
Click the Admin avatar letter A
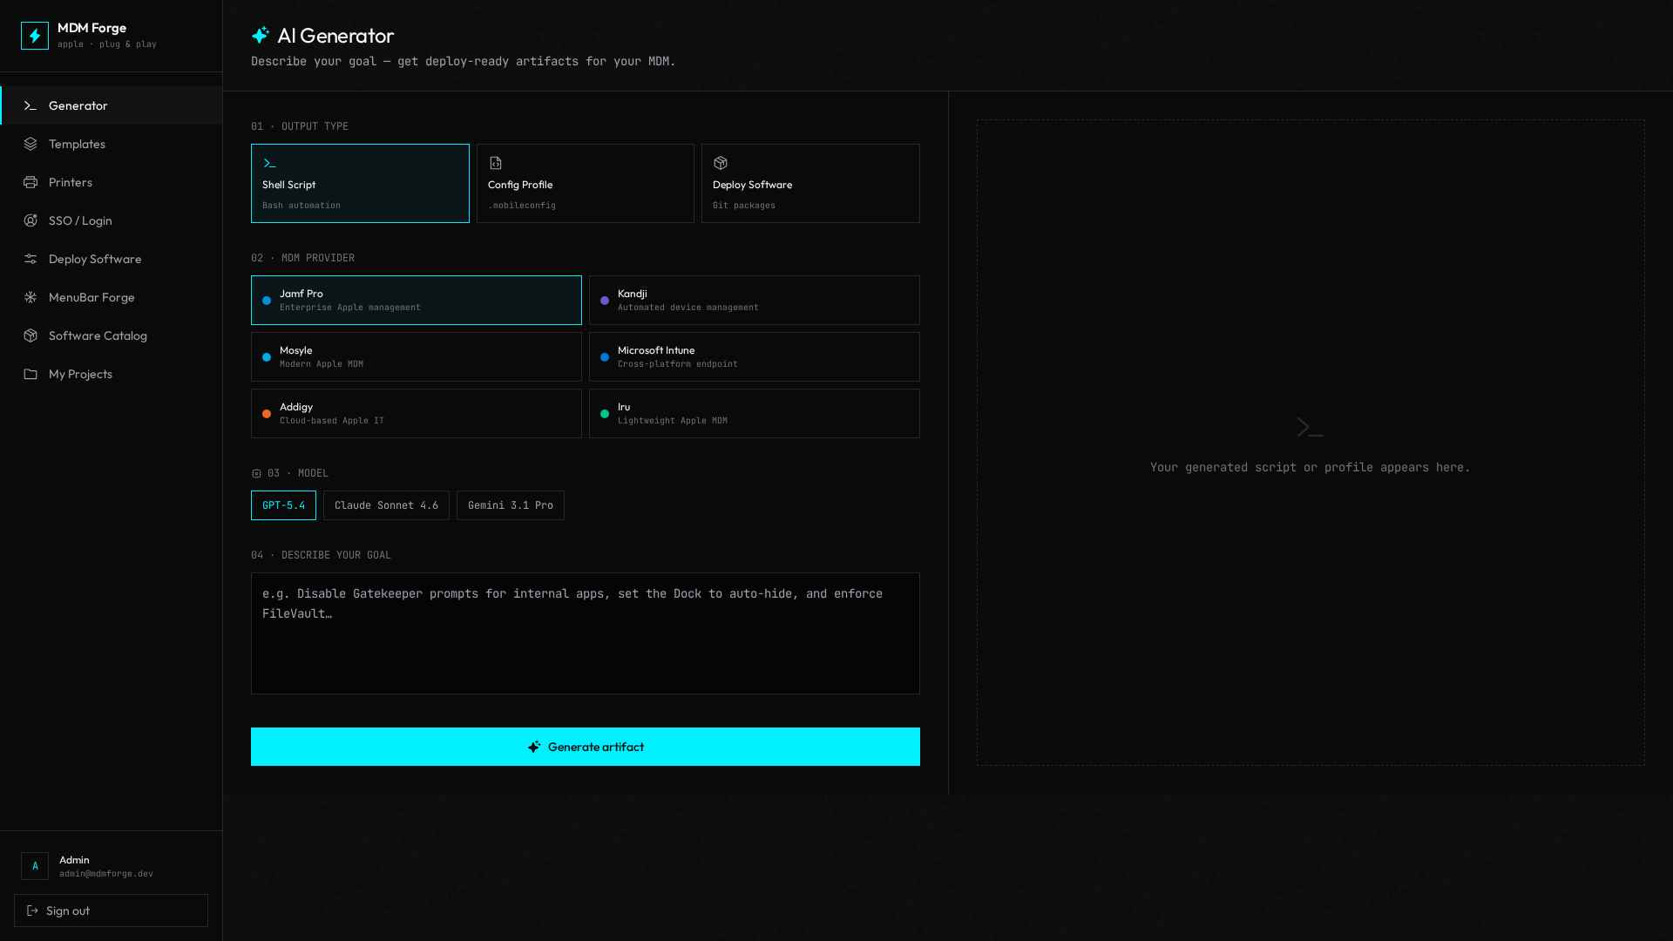click(x=35, y=866)
